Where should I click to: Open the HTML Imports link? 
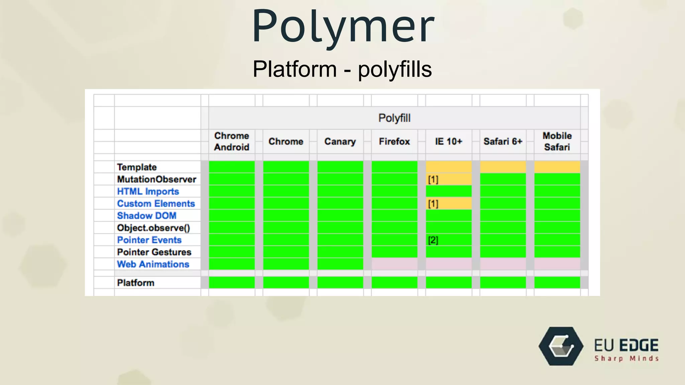[148, 191]
